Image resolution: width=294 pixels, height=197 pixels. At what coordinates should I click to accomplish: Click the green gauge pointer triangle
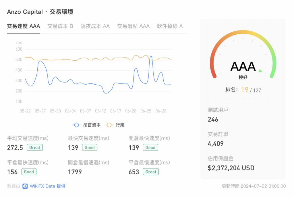point(260,71)
